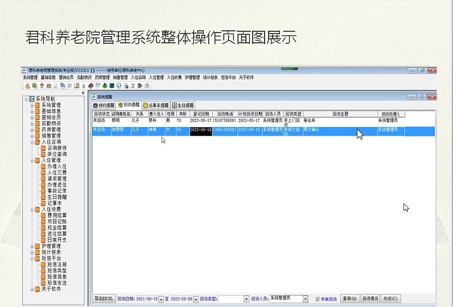Image resolution: width=453 pixels, height=307 pixels.
Task: Click the folder icon beside 生日提醒 in tree
Action: click(x=43, y=197)
